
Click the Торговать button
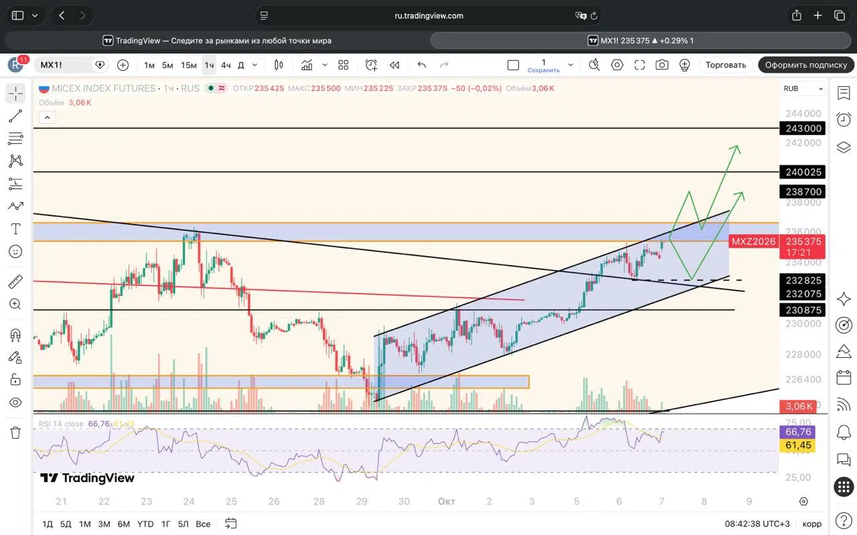[x=726, y=65]
